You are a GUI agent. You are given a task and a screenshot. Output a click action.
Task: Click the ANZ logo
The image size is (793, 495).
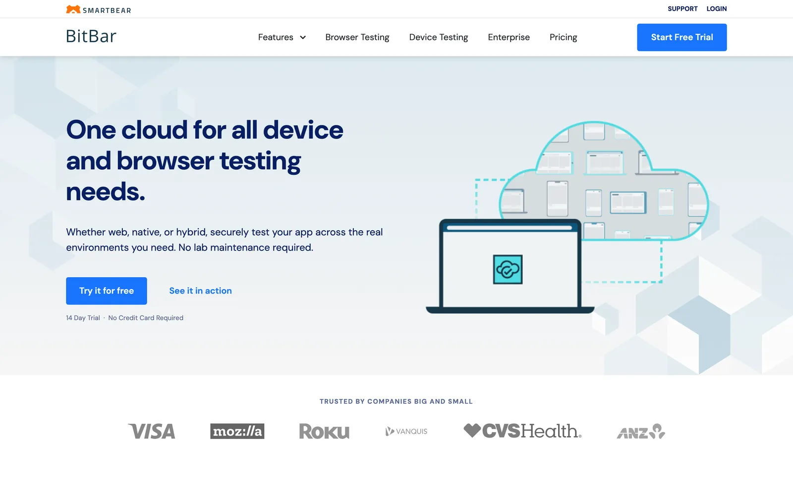(641, 431)
